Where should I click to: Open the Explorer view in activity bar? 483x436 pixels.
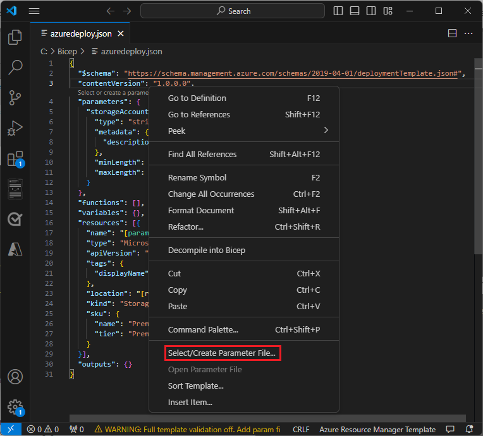click(15, 37)
